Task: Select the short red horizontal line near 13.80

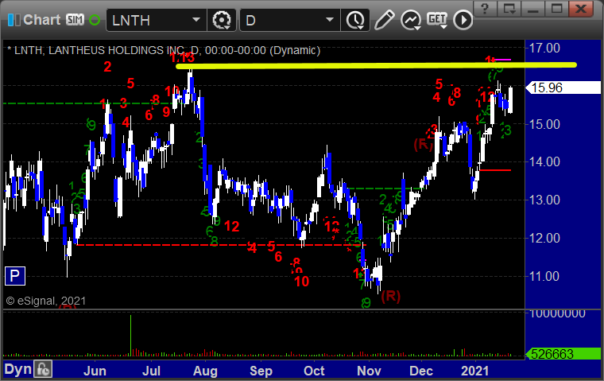Action: [495, 170]
